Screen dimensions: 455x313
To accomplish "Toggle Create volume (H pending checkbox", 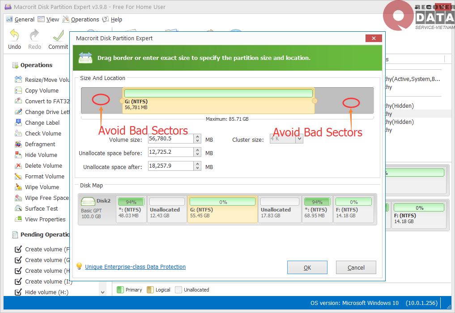I will pos(18,271).
